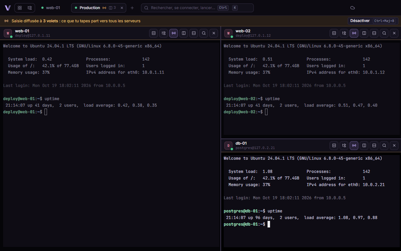The image size is (401, 251).
Task: Toggle broadcast input on web-02 pane
Action: click(354, 33)
